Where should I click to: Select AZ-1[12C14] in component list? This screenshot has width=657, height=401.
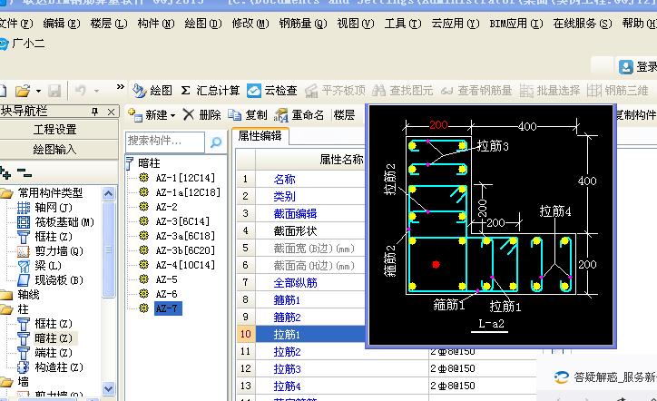coord(185,178)
